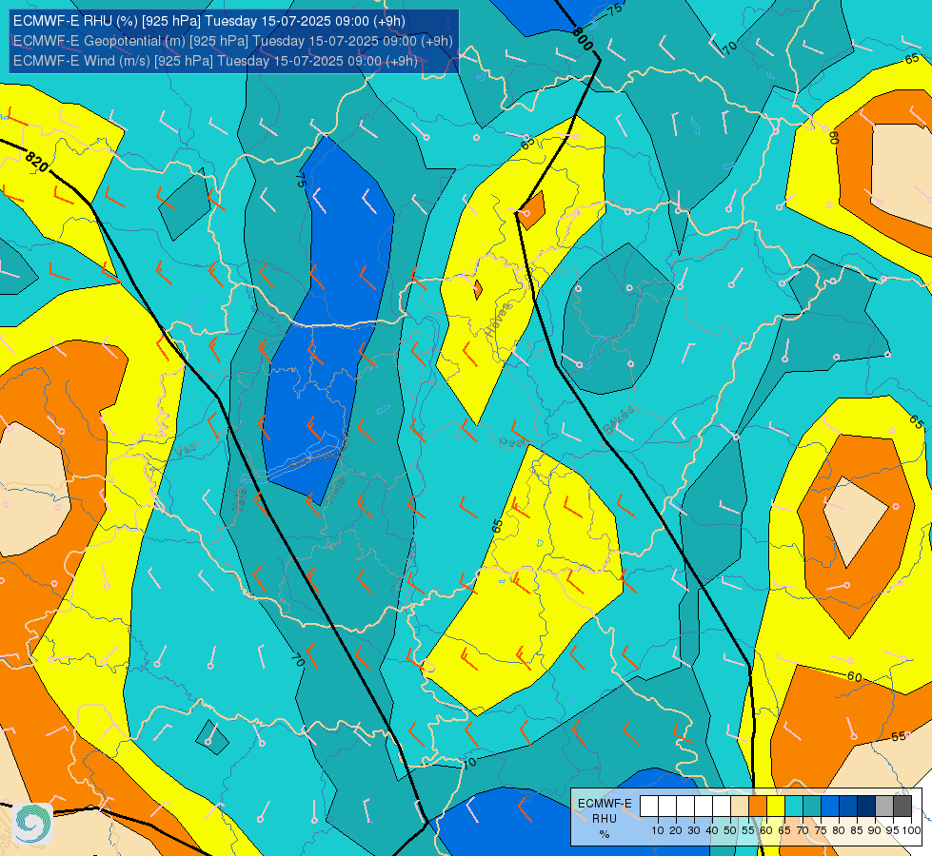Screen dimensions: 932x856
Task: Click the 10 value on the legend scale
Action: 658,830
